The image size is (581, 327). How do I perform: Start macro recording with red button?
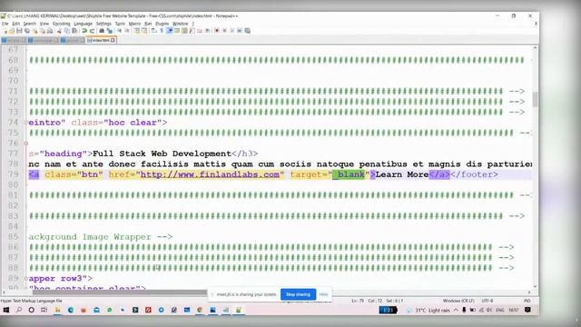click(x=217, y=31)
